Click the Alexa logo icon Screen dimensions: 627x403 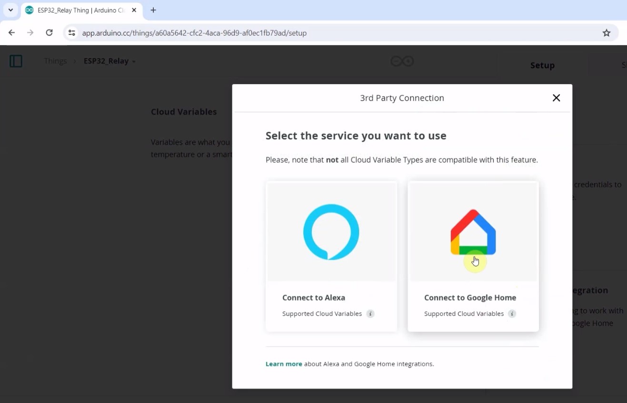click(x=331, y=232)
